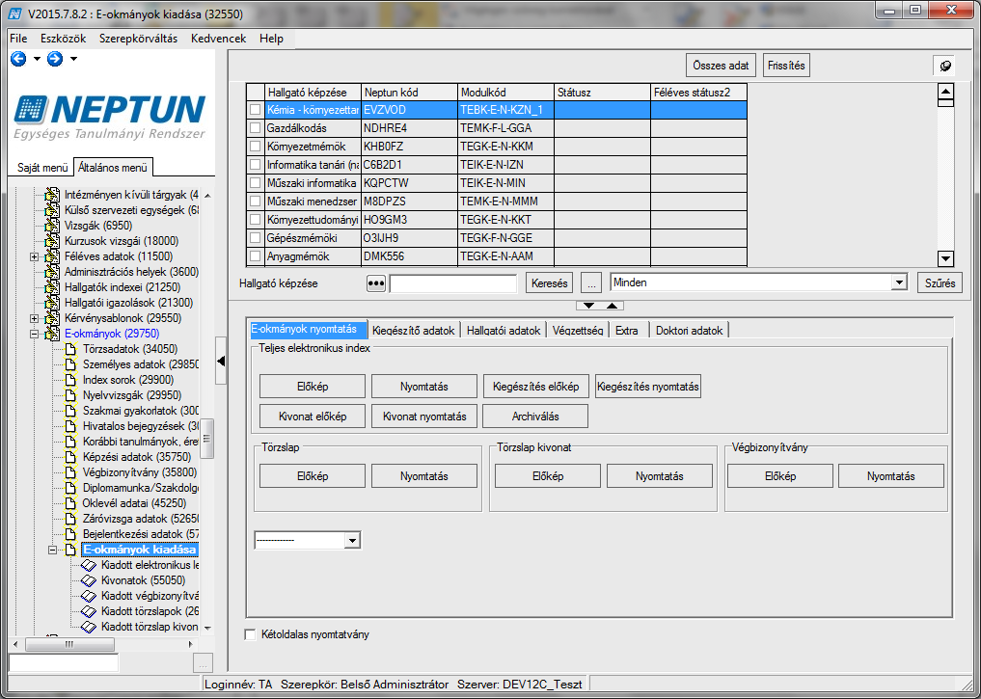Viewport: 981px width, 699px height.
Task: Enable Kétoldalas nyomtatvány checkbox
Action: point(250,634)
